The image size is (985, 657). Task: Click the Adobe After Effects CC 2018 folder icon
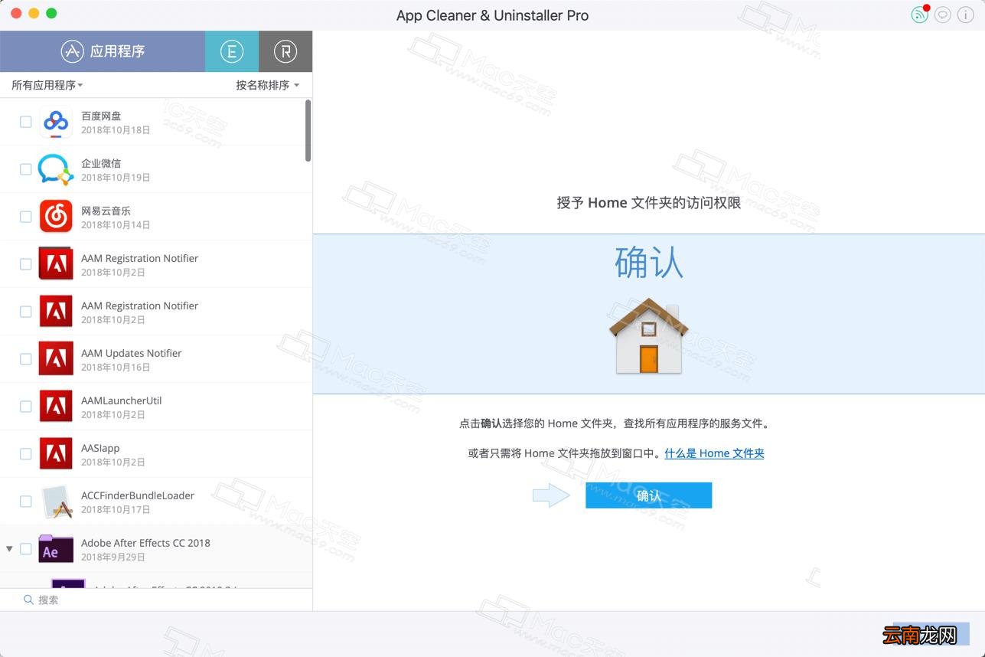click(56, 549)
